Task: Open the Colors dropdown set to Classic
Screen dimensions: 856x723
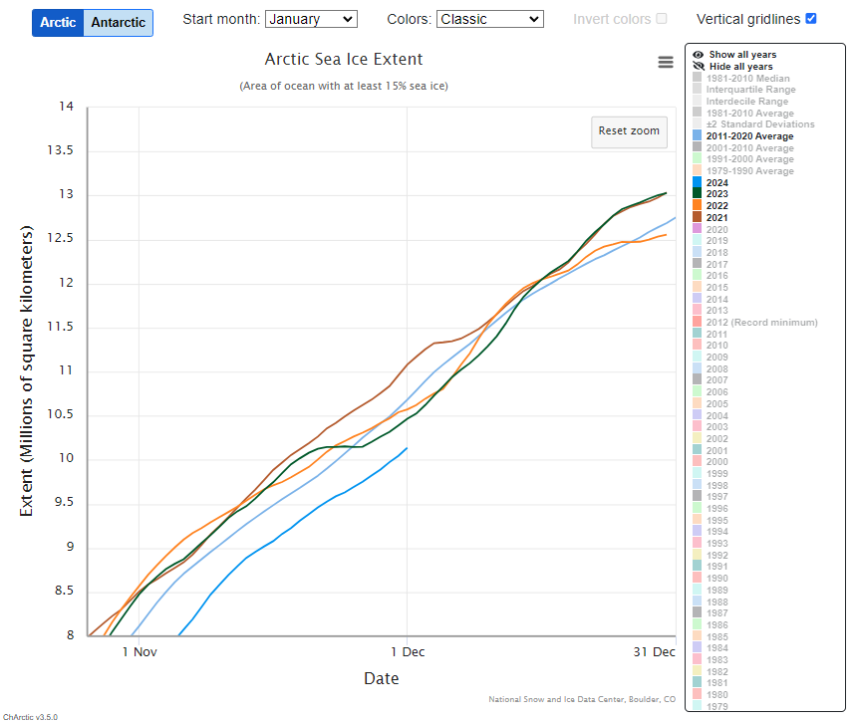Action: (489, 19)
